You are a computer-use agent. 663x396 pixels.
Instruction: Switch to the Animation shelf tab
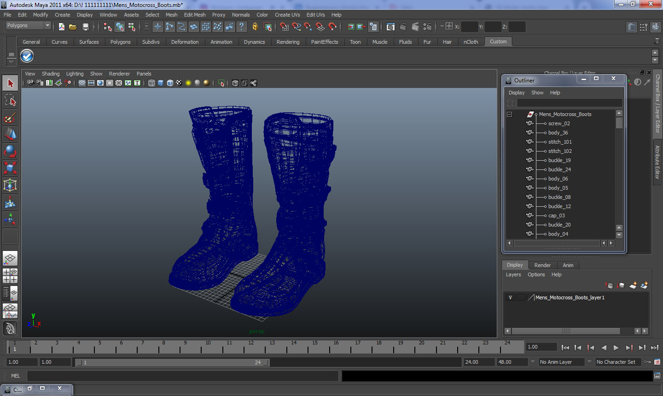click(x=221, y=42)
